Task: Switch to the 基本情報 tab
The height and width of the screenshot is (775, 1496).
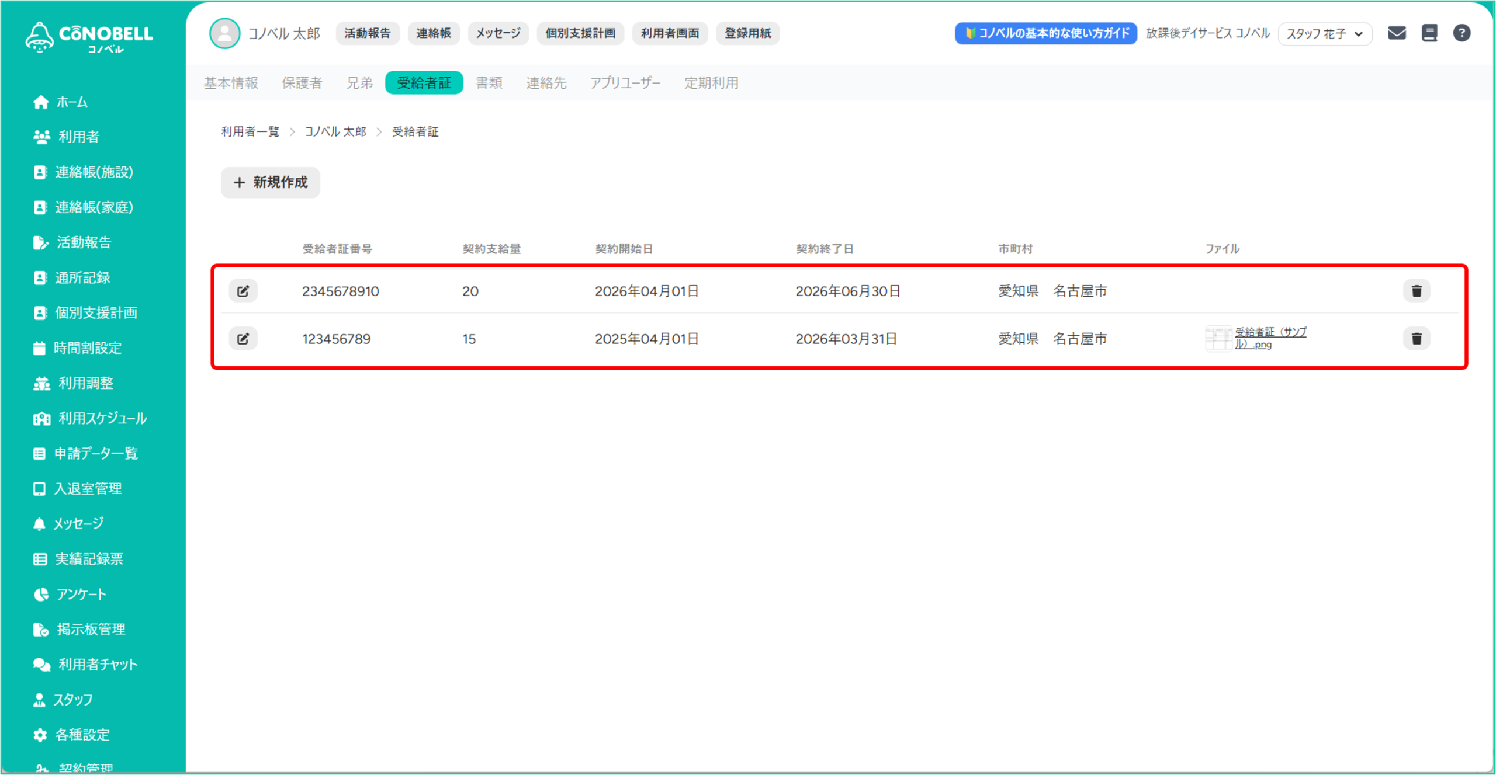Action: pyautogui.click(x=231, y=83)
